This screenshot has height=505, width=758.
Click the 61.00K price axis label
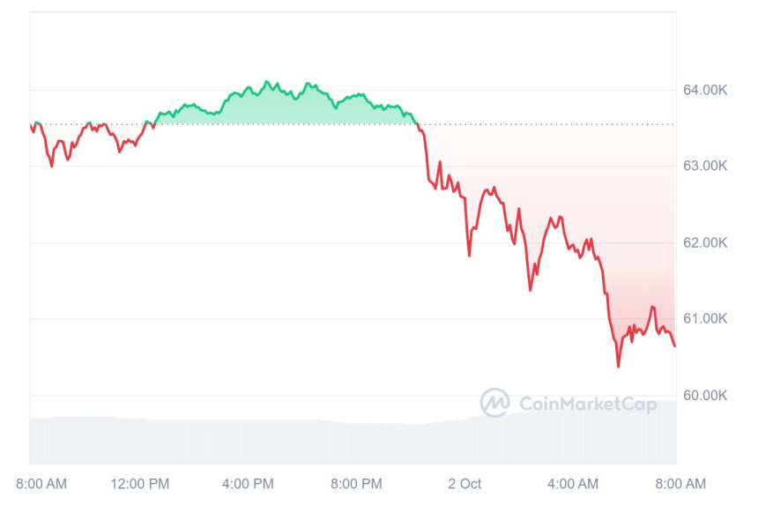coord(704,318)
